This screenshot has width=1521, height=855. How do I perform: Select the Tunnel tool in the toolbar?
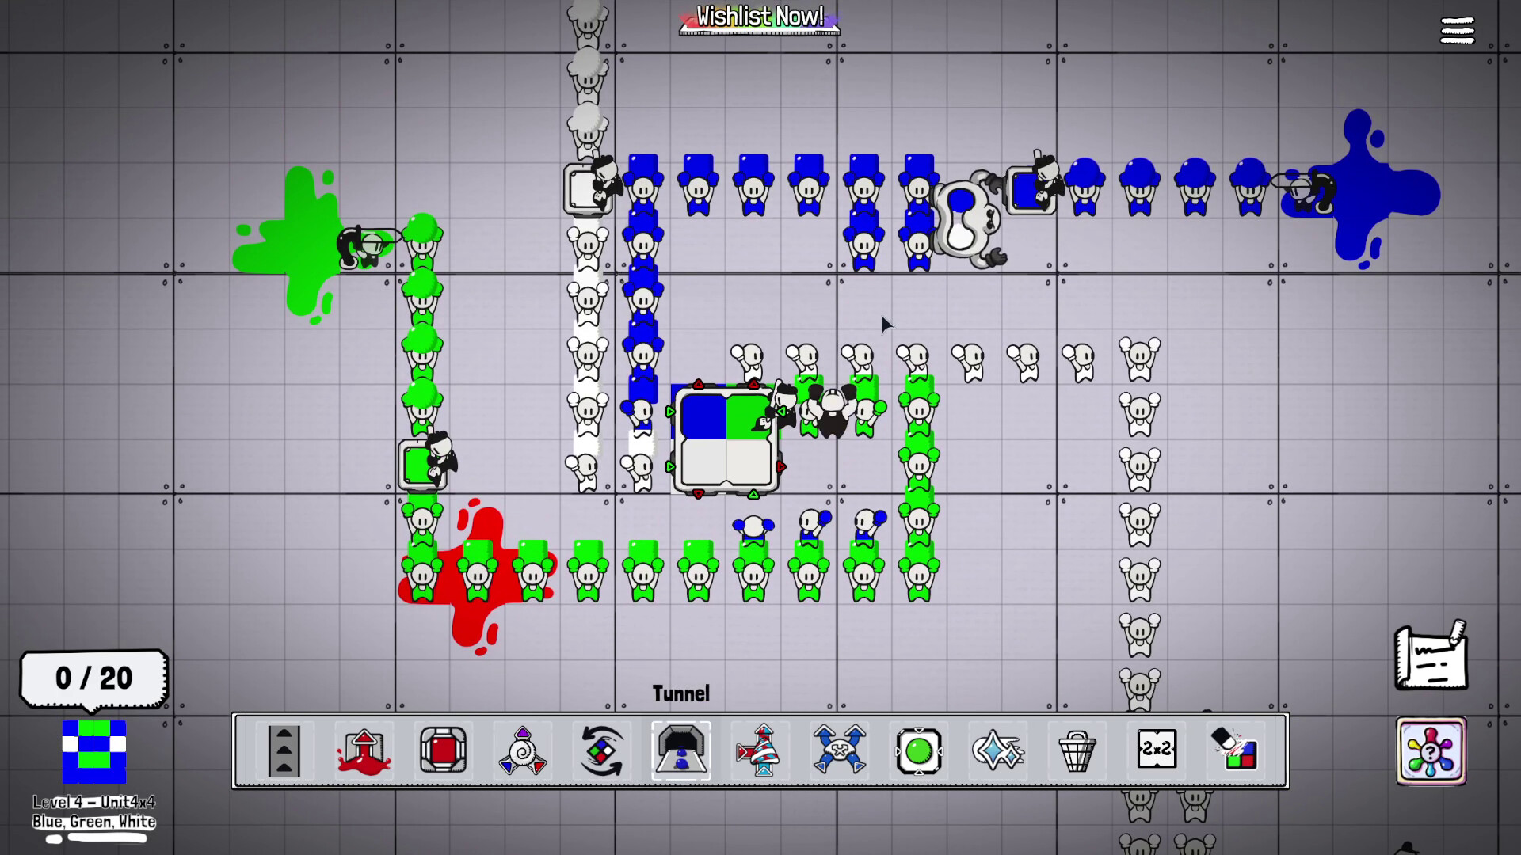680,750
